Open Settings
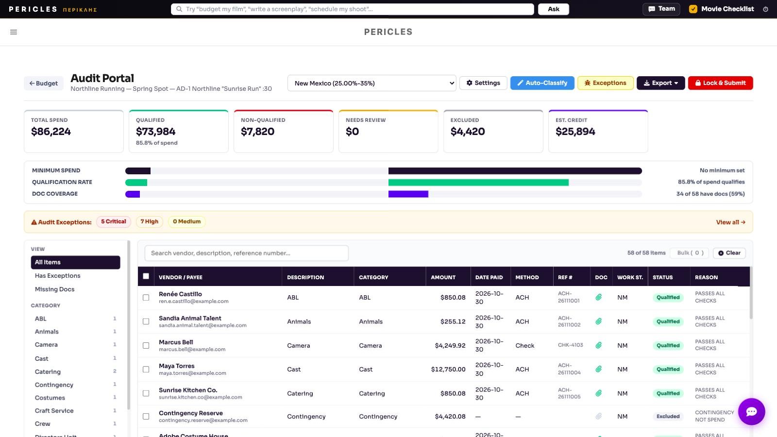The height and width of the screenshot is (437, 777). pyautogui.click(x=483, y=83)
